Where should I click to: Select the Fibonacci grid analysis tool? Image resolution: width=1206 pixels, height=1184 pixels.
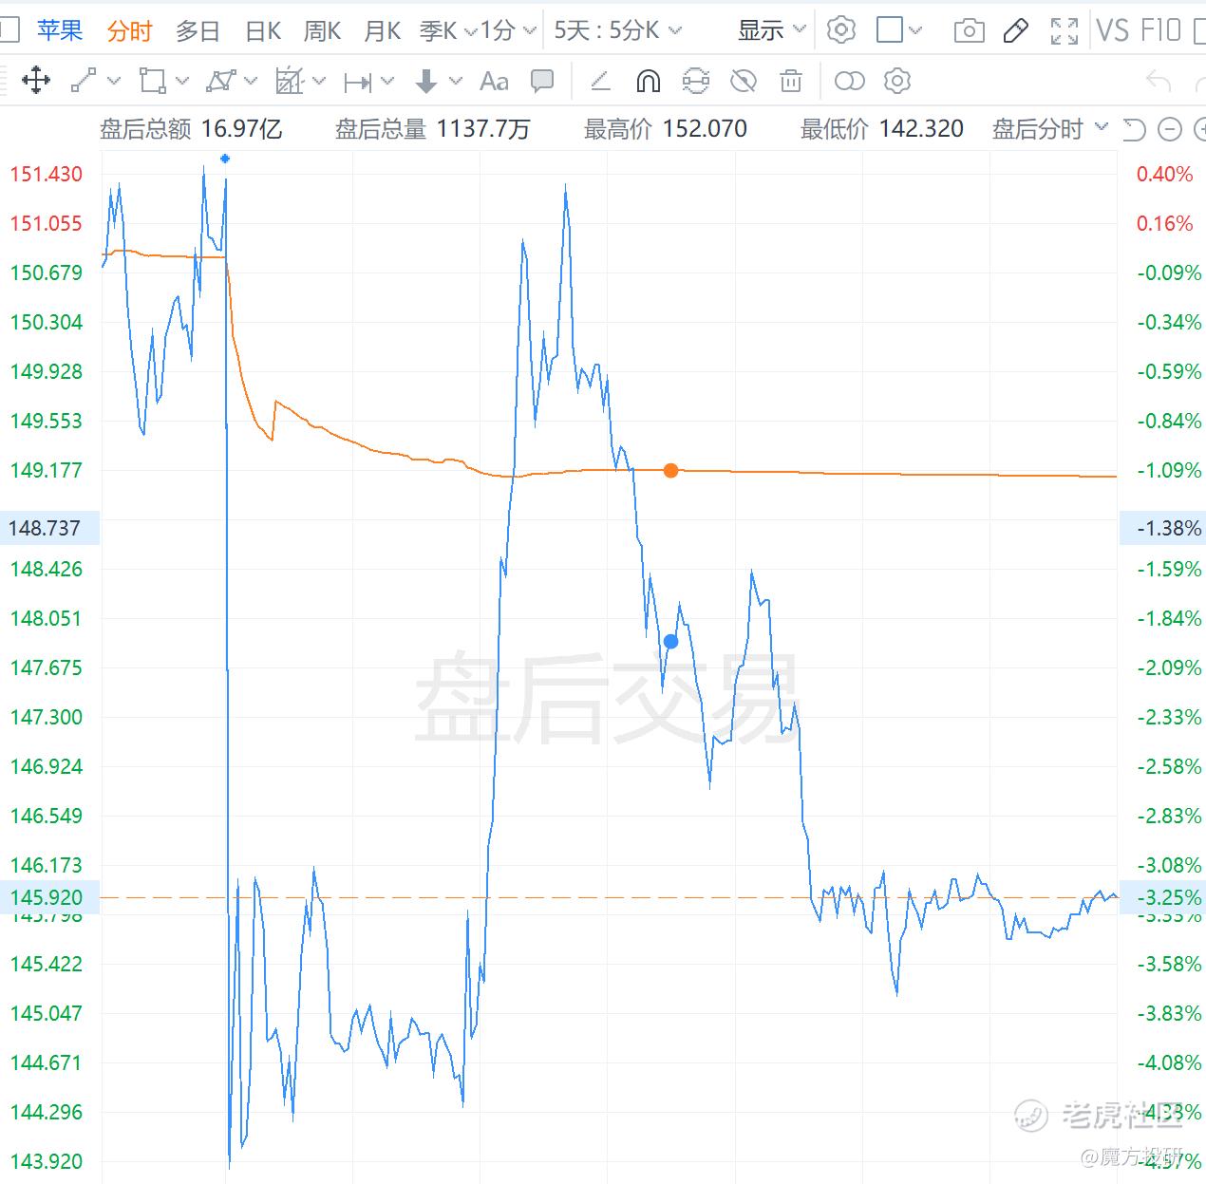pos(290,81)
